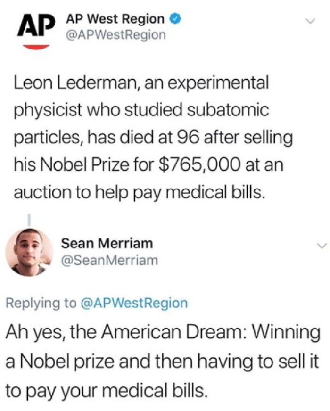Click the AP West Region display name
The image size is (330, 411).
click(x=115, y=20)
